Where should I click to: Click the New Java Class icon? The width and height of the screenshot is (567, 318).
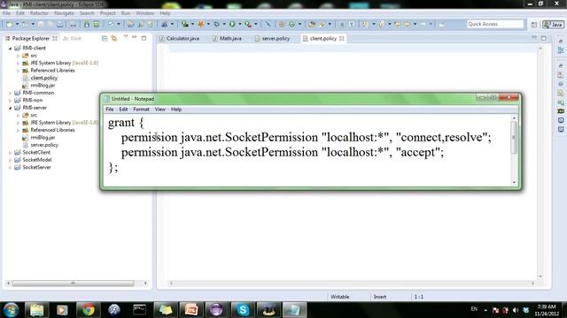[x=291, y=24]
